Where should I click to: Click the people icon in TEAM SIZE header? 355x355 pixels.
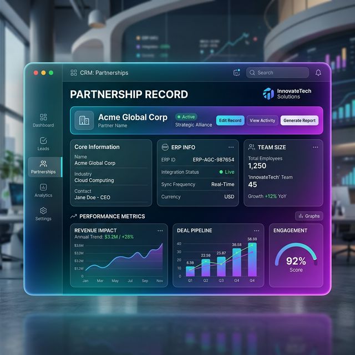251,147
